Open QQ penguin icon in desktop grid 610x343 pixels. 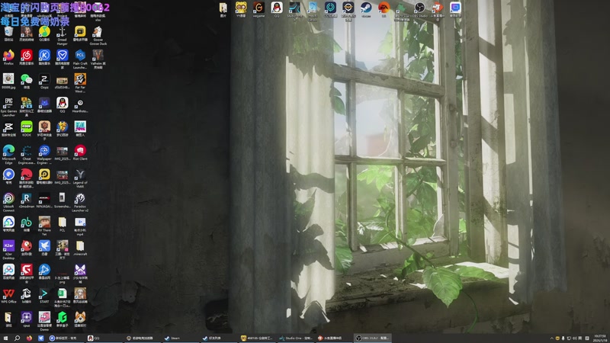point(63,104)
